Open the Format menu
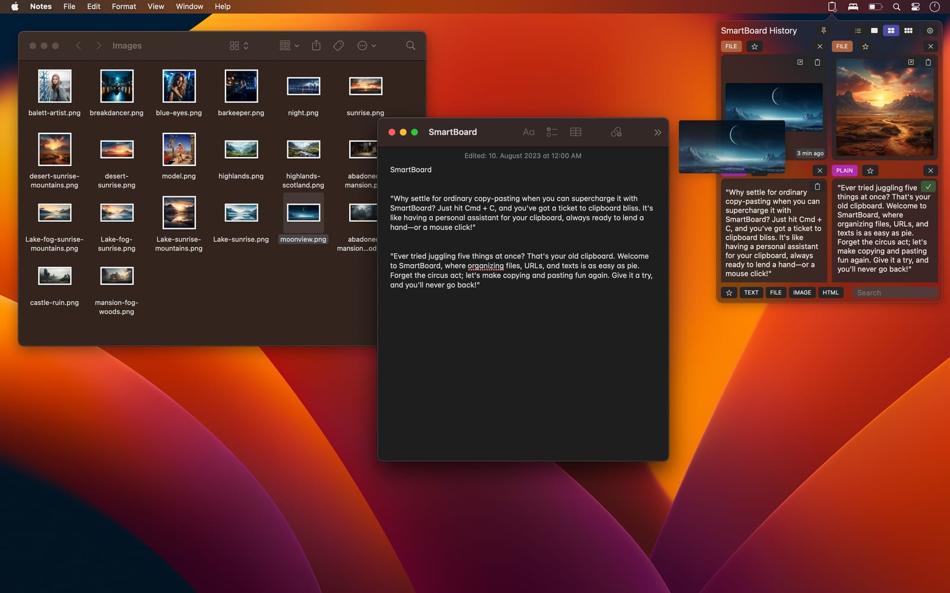 point(124,7)
